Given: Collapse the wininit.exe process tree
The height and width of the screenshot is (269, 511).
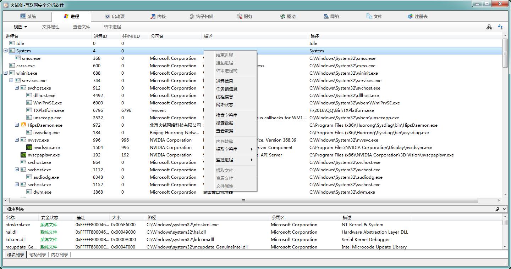Looking at the screenshot, I should [6, 73].
